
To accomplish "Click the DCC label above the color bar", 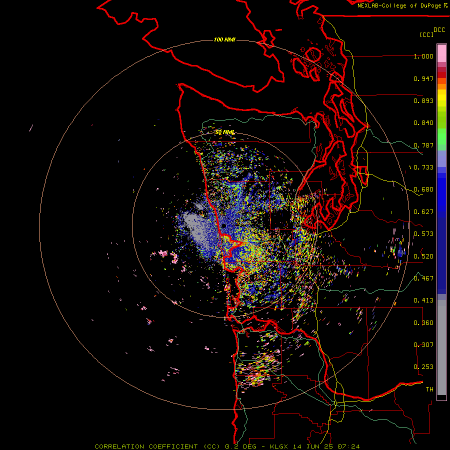I will [x=439, y=30].
